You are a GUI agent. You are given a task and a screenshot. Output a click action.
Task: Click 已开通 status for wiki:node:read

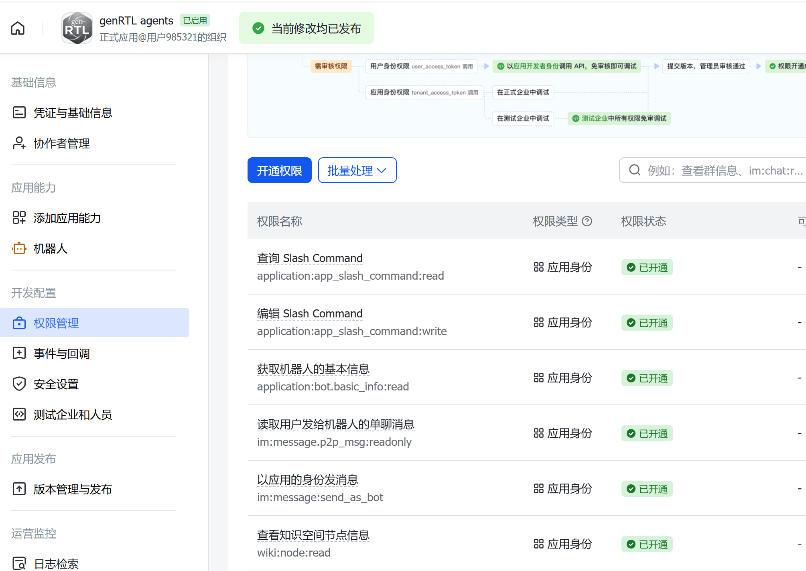pos(647,544)
